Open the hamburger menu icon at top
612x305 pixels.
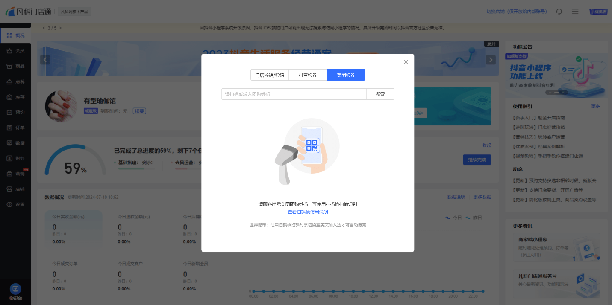(575, 12)
